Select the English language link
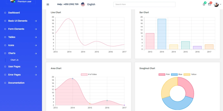223x111 pixels. click(91, 4)
